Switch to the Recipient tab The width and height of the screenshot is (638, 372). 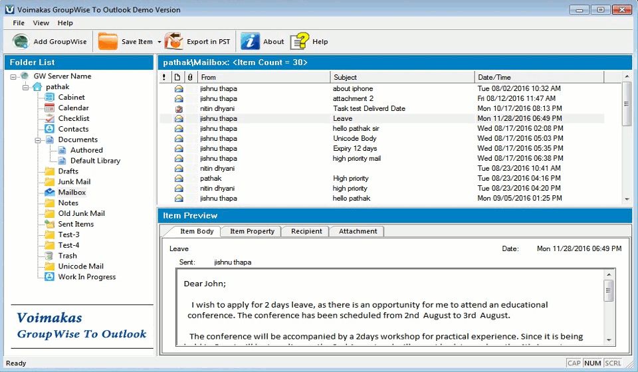(x=306, y=231)
